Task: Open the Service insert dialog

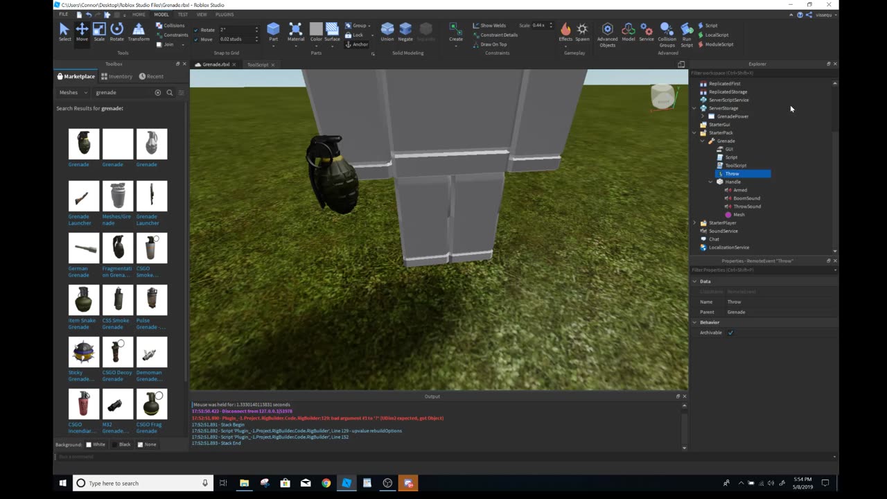Action: (x=647, y=32)
